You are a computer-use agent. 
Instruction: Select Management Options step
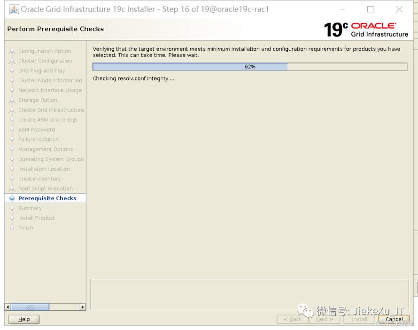45,149
